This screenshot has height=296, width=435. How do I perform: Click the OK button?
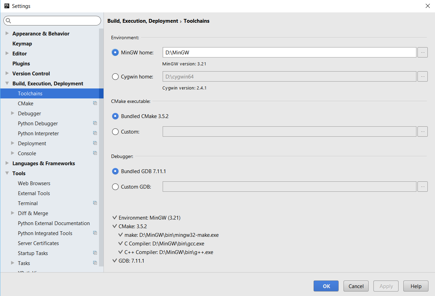pyautogui.click(x=326, y=286)
